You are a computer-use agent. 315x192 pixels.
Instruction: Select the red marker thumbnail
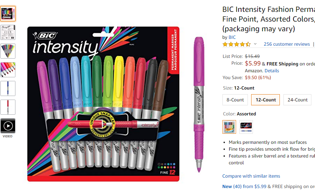coord(8,107)
